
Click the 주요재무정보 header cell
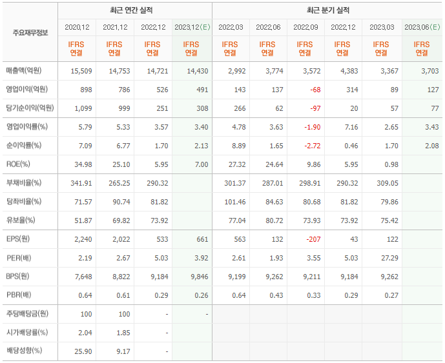[x=30, y=33]
